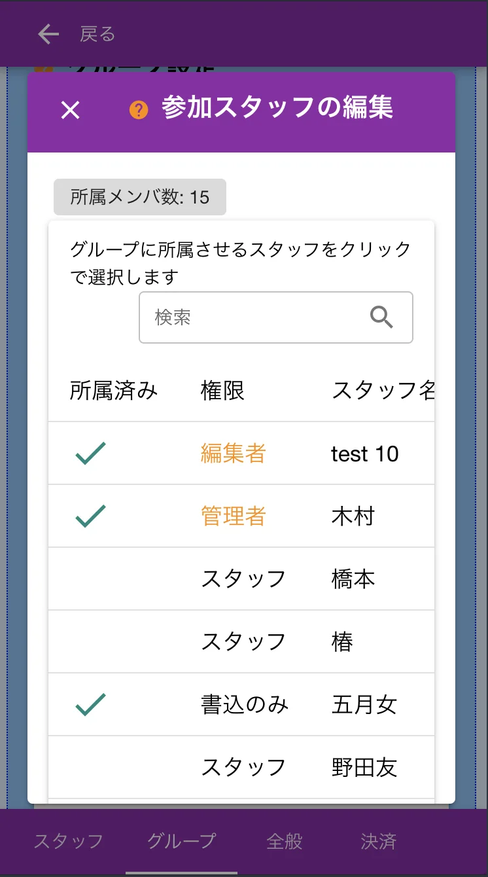Viewport: 488px width, 877px height.
Task: Toggle membership checkmark for test 10
Action: [91, 454]
